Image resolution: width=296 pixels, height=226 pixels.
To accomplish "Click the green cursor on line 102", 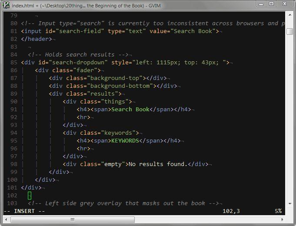I will [x=30, y=196].
